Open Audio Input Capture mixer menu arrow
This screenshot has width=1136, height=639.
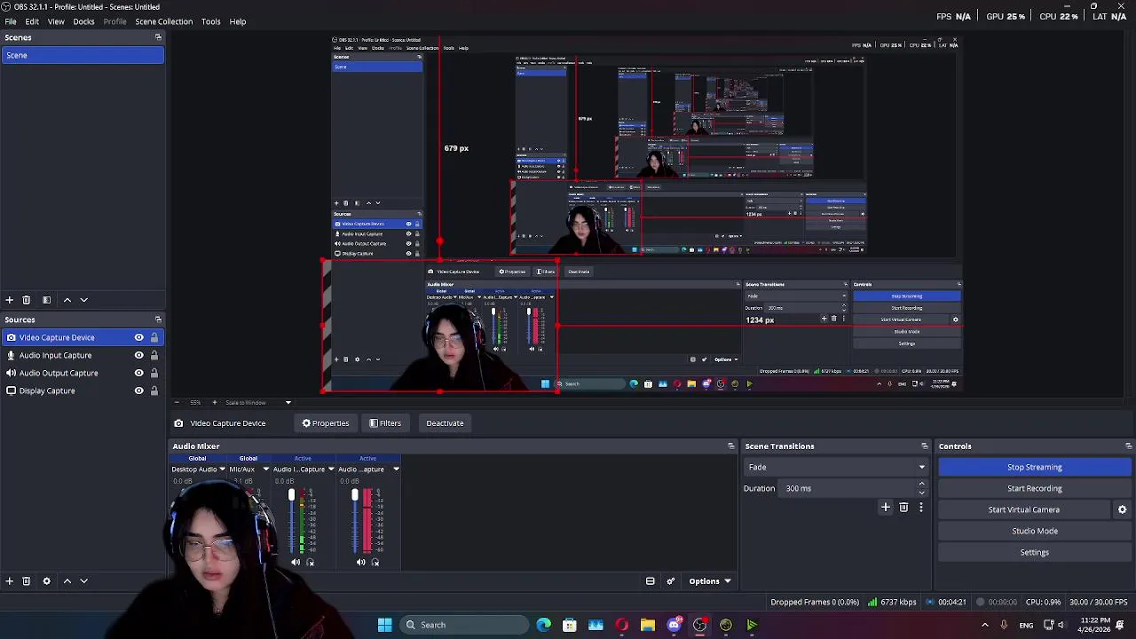click(331, 469)
